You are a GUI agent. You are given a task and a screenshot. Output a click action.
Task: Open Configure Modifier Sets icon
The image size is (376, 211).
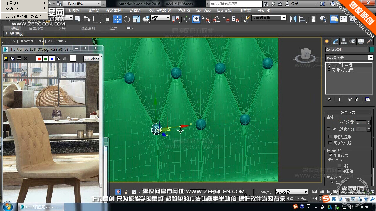367,99
